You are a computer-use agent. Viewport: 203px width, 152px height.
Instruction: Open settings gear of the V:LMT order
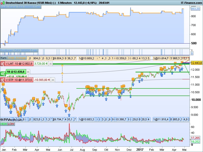(x=3, y=64)
